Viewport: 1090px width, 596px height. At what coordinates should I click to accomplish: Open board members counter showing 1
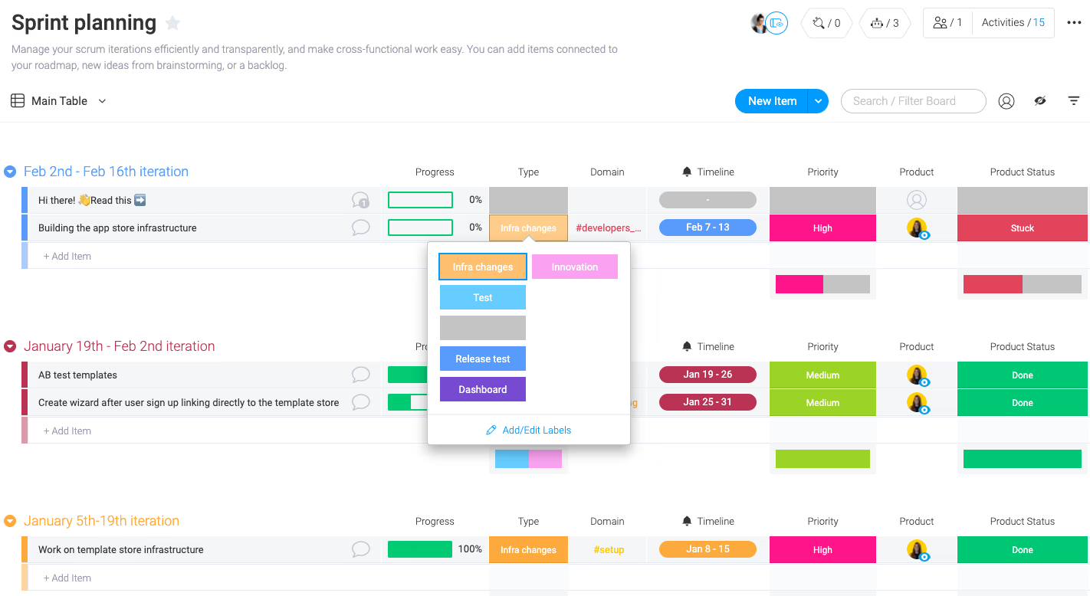tap(947, 23)
